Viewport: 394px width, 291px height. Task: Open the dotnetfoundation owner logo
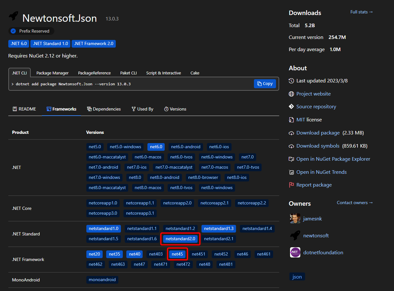[295, 252]
